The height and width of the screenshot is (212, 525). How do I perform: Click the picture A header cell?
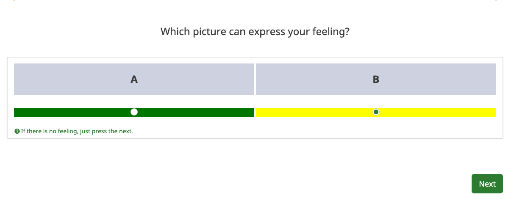coord(134,79)
